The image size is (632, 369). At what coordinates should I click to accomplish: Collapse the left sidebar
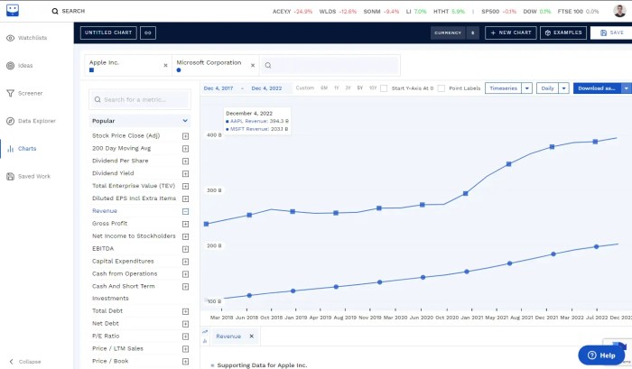click(24, 362)
